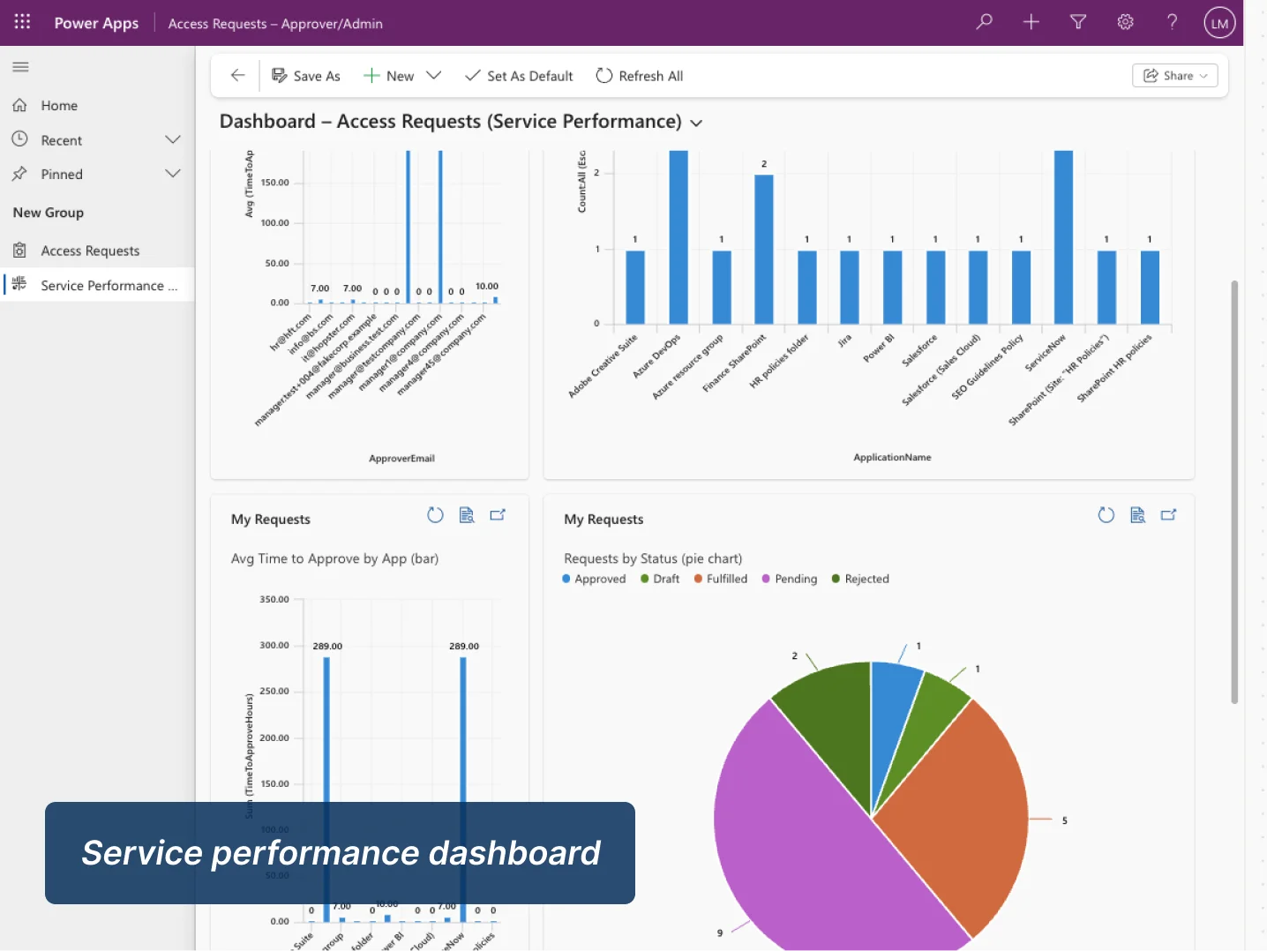Click the Save As button
The height and width of the screenshot is (951, 1267).
coord(305,75)
